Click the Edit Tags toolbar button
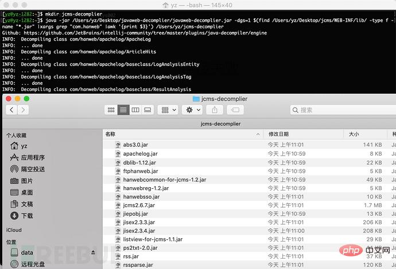This screenshot has height=269, width=396. (235, 110)
